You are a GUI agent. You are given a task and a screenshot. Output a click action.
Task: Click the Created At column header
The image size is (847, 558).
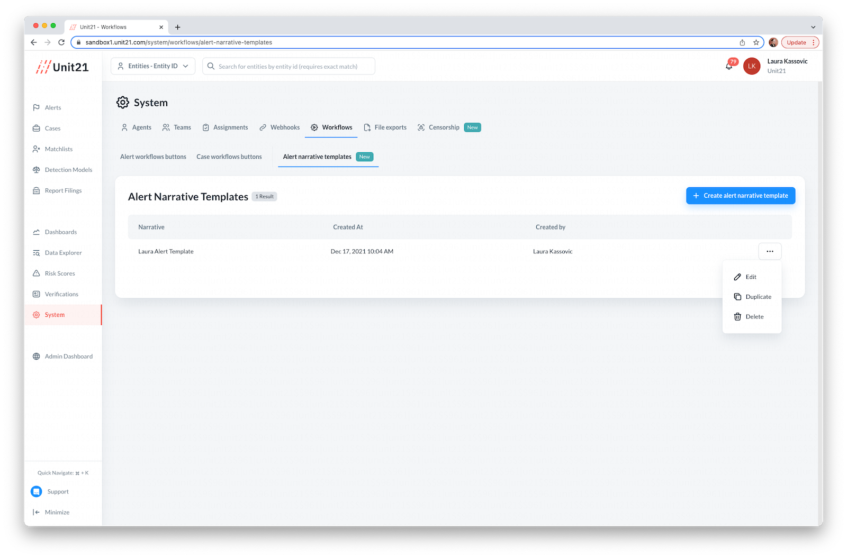click(348, 227)
